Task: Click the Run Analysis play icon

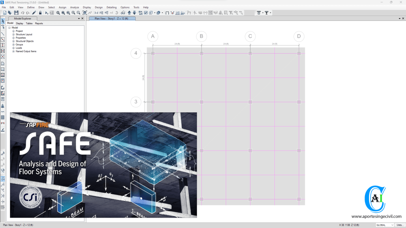Action: tap(46, 13)
